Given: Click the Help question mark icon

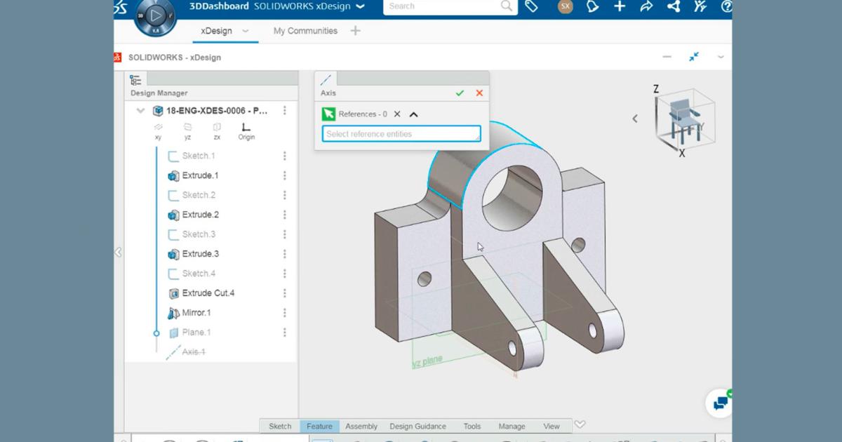Looking at the screenshot, I should [726, 6].
